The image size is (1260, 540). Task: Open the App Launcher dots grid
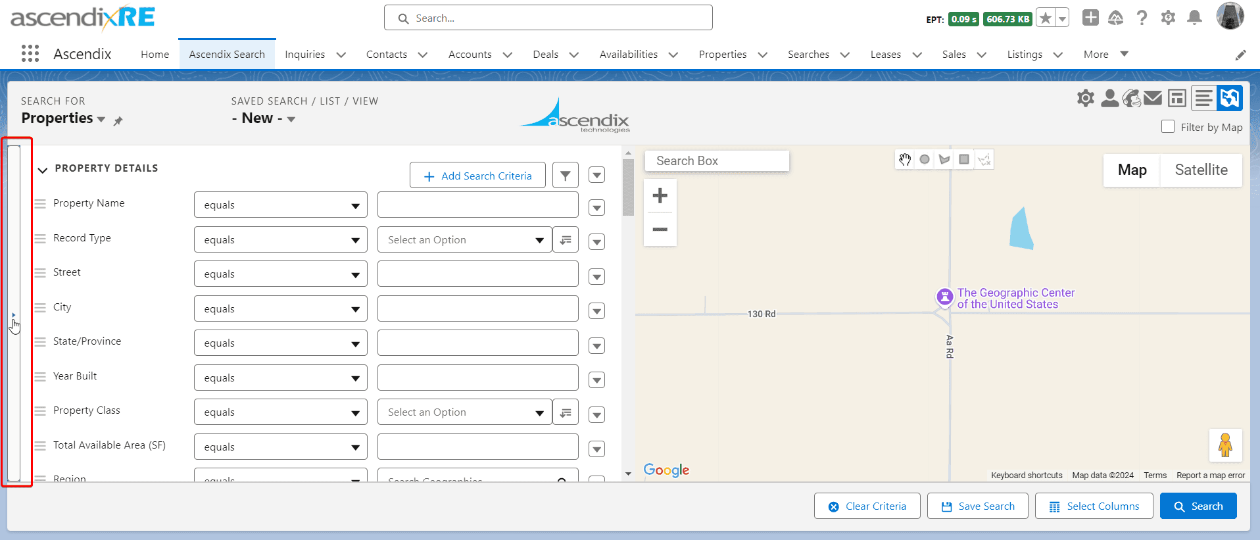coord(30,54)
